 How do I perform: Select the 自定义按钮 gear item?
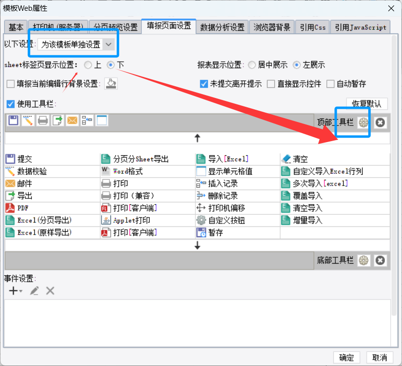238,220
